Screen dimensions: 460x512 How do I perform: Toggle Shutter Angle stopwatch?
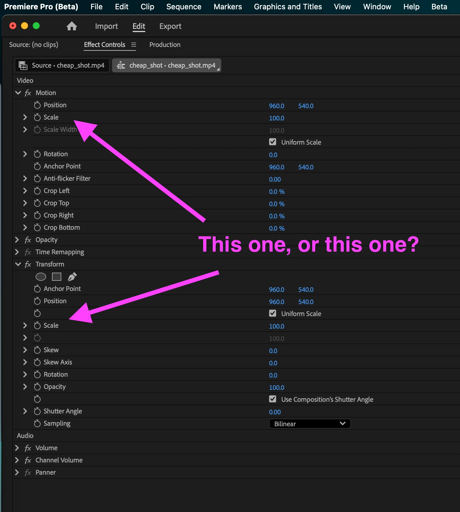point(37,411)
